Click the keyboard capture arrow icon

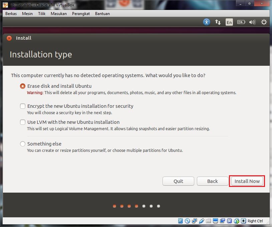tap(243, 221)
